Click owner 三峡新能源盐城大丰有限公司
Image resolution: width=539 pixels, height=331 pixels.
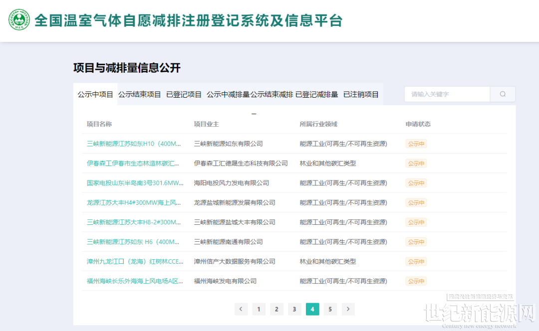[235, 222]
